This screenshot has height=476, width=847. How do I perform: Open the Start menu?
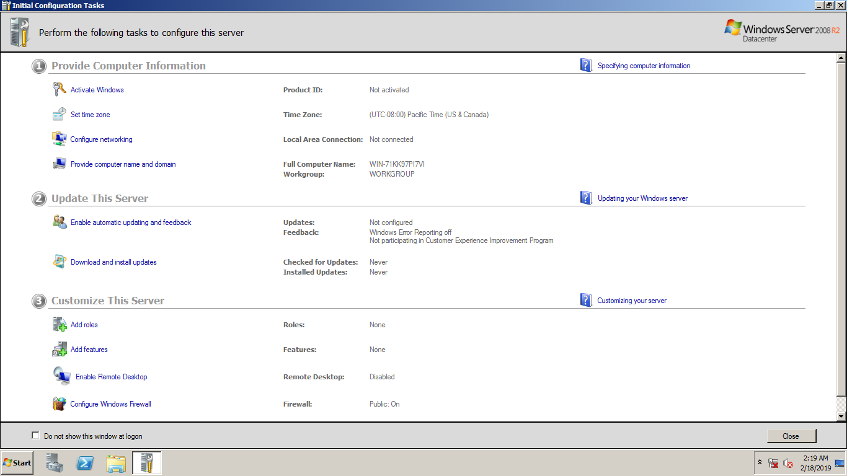[17, 463]
